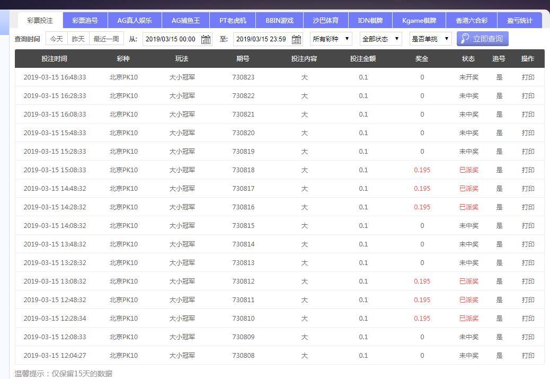The height and width of the screenshot is (379, 550).
Task: Click 大小冠军 in the 730813 row
Action: pyautogui.click(x=182, y=263)
